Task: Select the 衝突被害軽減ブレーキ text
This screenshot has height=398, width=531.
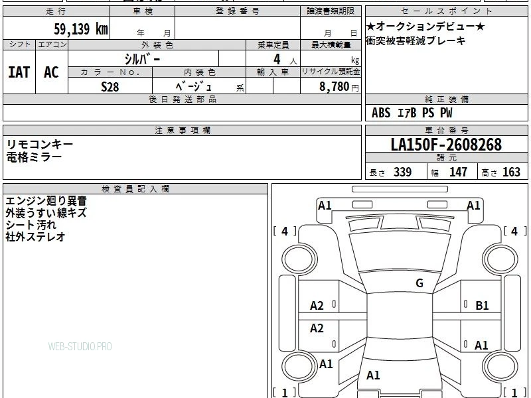Action: [x=416, y=40]
